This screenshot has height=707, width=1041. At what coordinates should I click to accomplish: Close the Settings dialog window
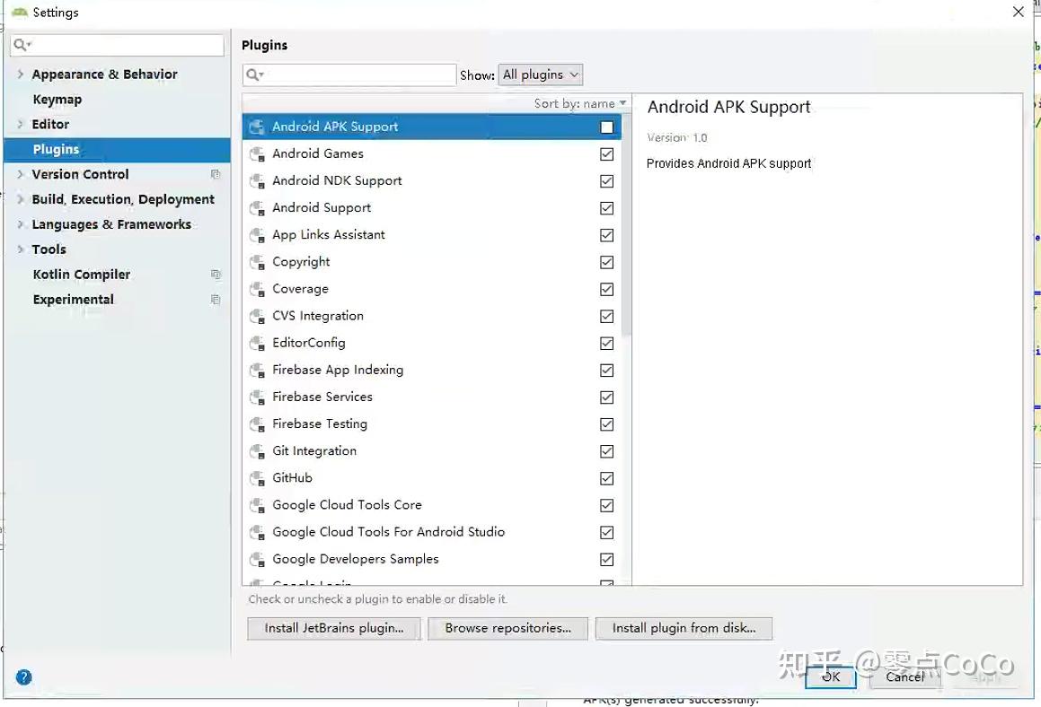tap(1018, 12)
